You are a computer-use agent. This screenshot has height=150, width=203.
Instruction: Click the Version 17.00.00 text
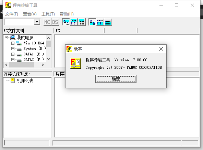pos(131,60)
